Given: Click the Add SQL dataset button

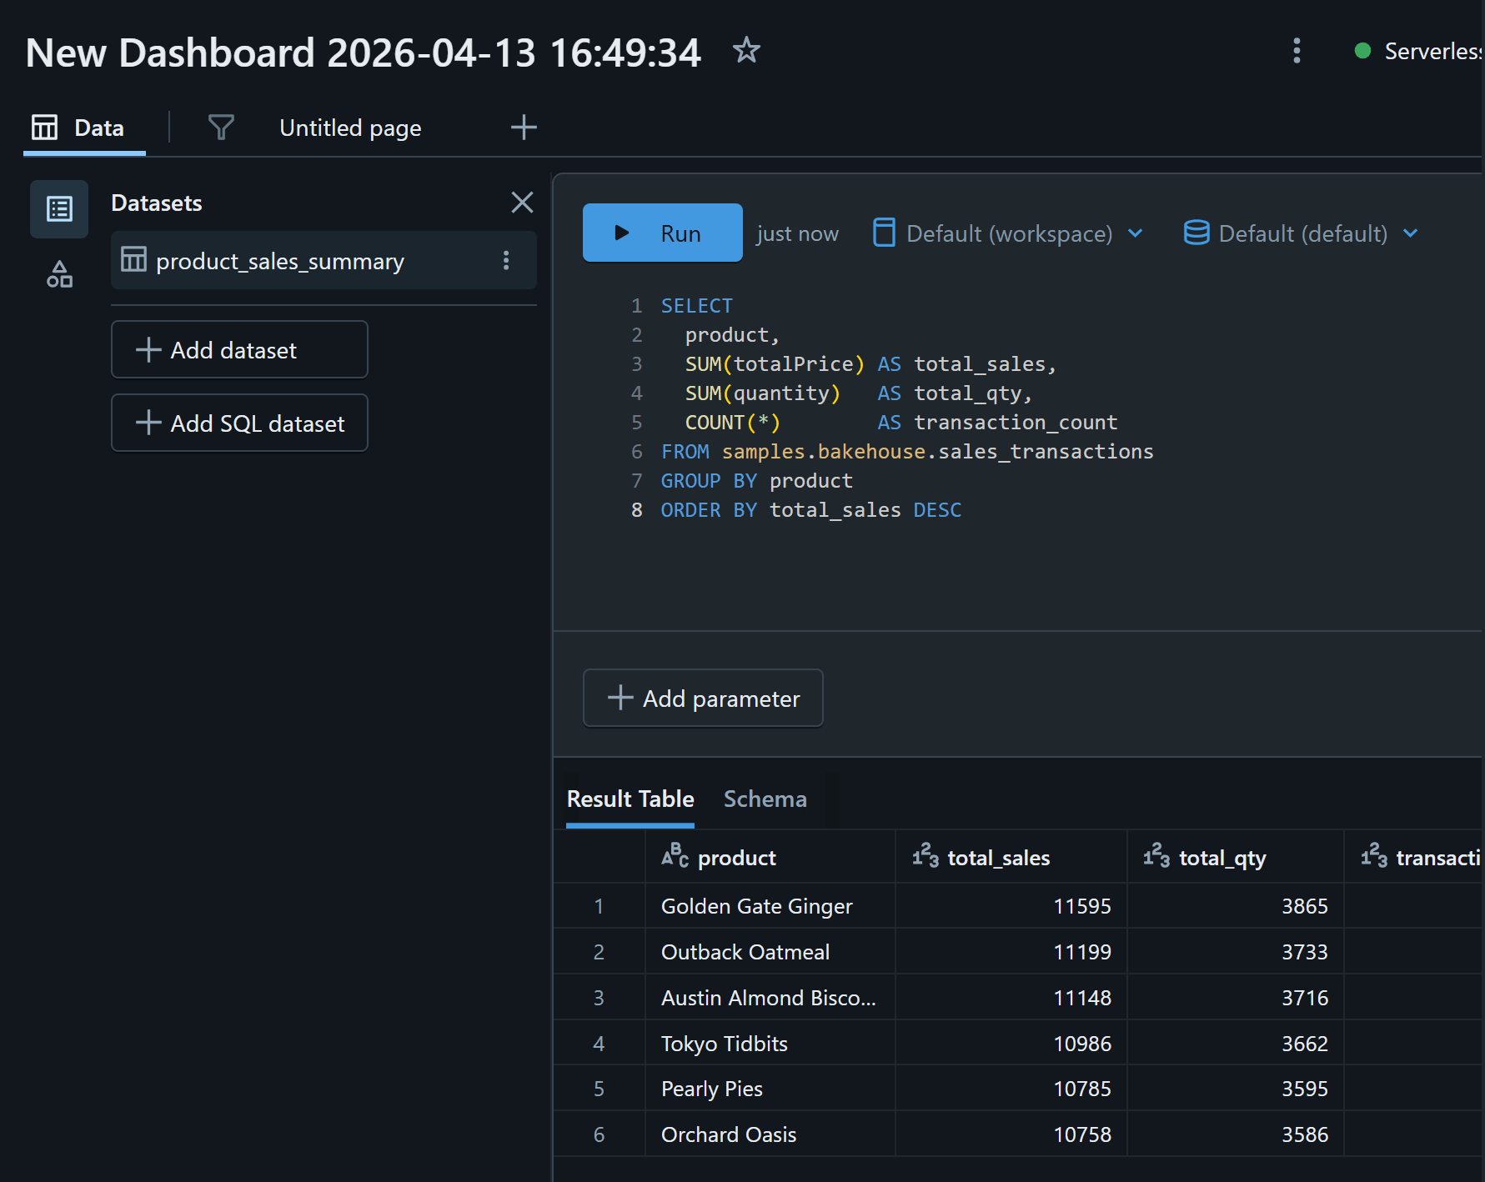Looking at the screenshot, I should click(239, 423).
